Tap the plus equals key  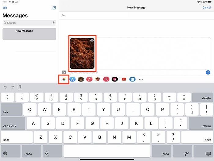[x=184, y=97]
